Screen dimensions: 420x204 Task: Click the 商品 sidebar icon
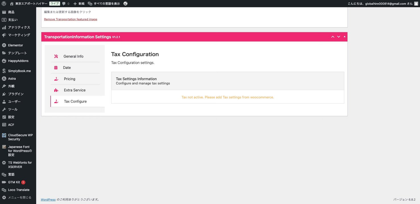(4, 12)
